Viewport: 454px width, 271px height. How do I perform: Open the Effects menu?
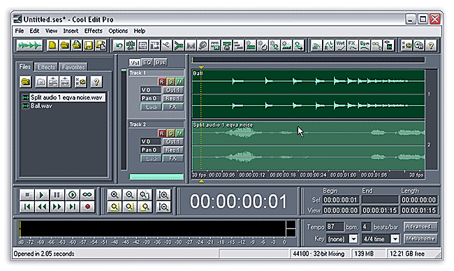(x=93, y=31)
